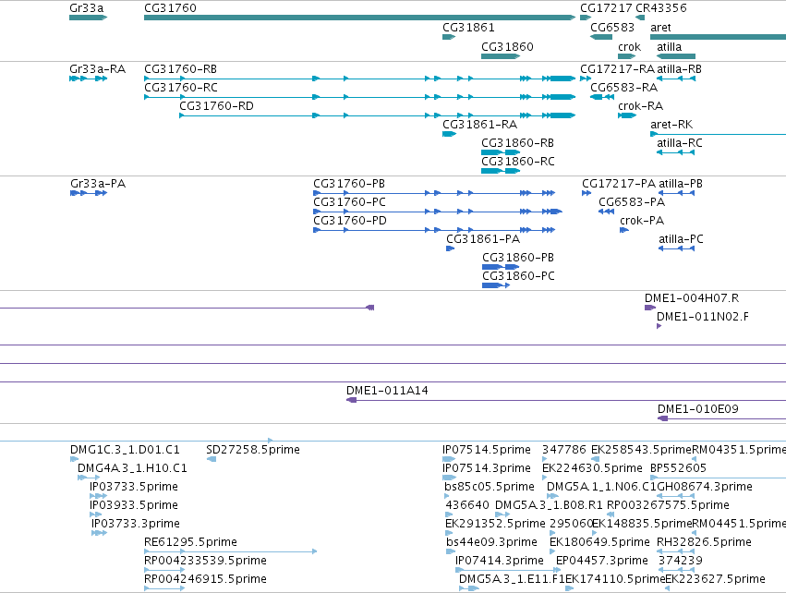Select clone DME1-004H07.R
This screenshot has width=786, height=593.
[x=692, y=298]
